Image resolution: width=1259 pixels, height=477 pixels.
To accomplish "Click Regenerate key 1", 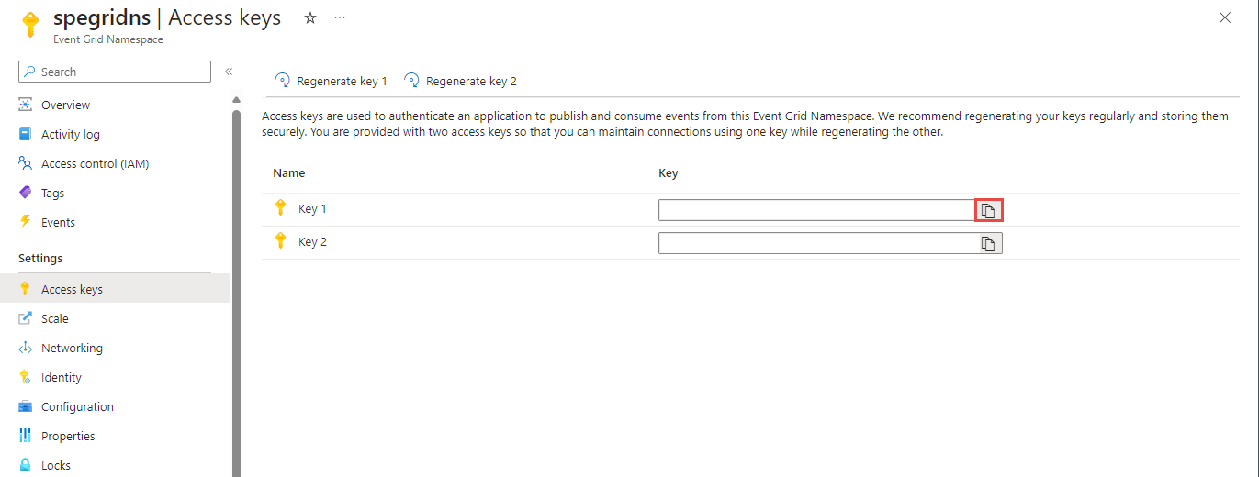I will 331,81.
